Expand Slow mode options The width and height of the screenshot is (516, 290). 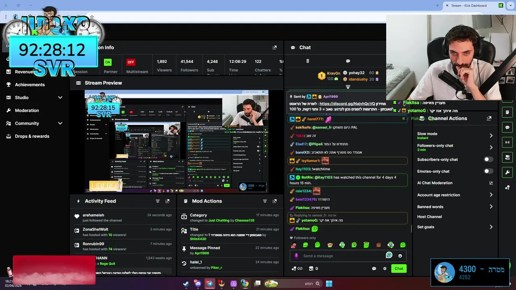[491, 136]
